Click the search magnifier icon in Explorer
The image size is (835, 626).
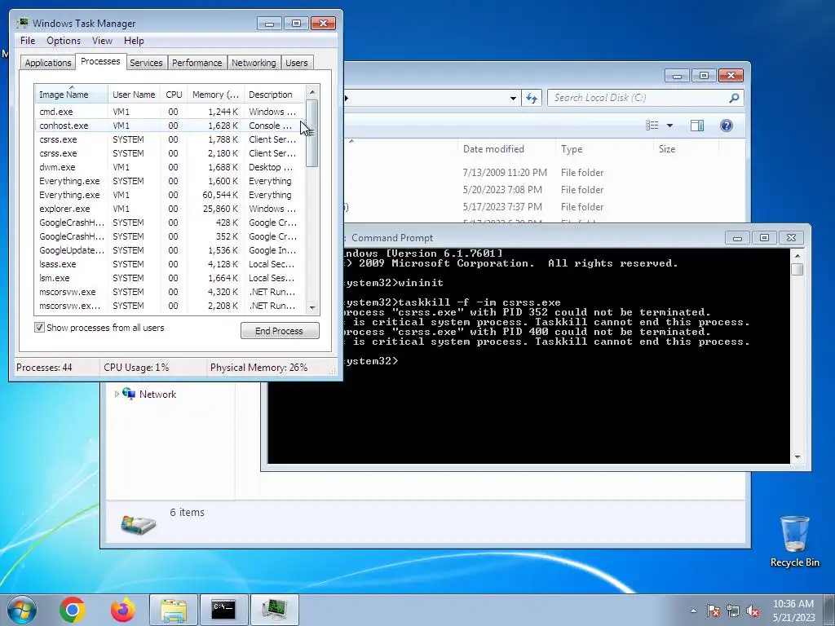click(734, 98)
